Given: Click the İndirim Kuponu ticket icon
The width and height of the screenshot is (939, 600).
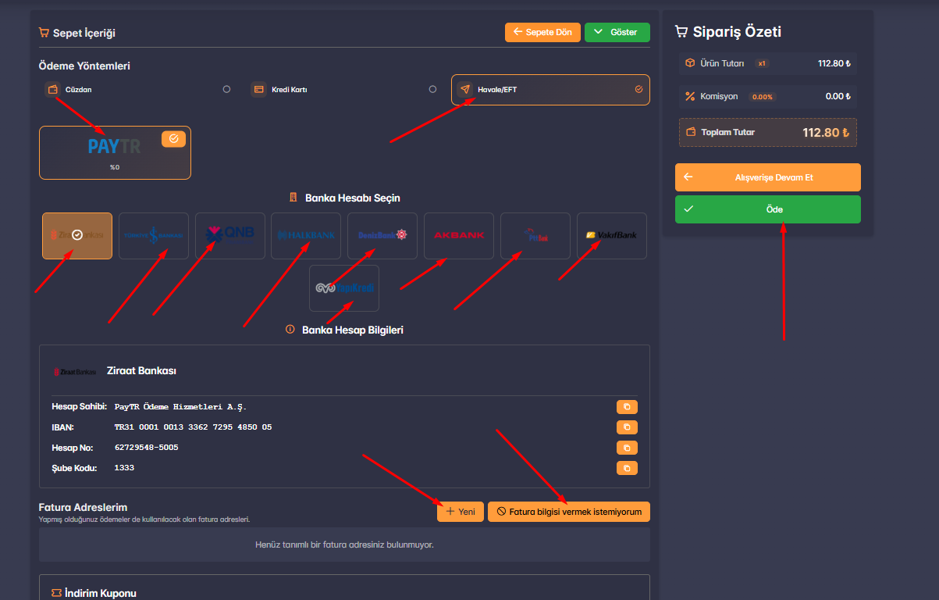Looking at the screenshot, I should [56, 594].
